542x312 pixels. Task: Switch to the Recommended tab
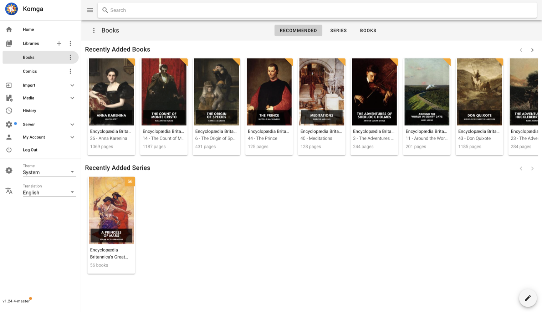298,31
